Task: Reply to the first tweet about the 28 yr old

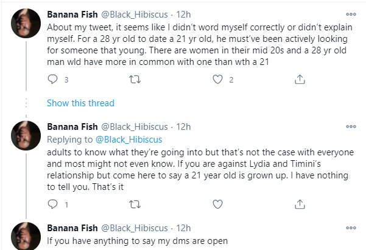Action: pos(52,79)
